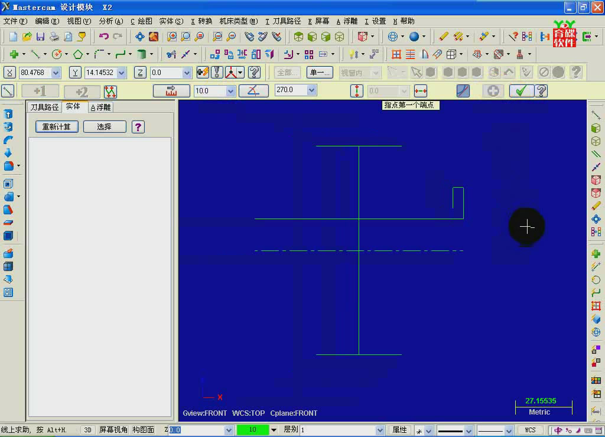Create a new file with the blank-page icon
The height and width of the screenshot is (437, 605).
pos(13,37)
